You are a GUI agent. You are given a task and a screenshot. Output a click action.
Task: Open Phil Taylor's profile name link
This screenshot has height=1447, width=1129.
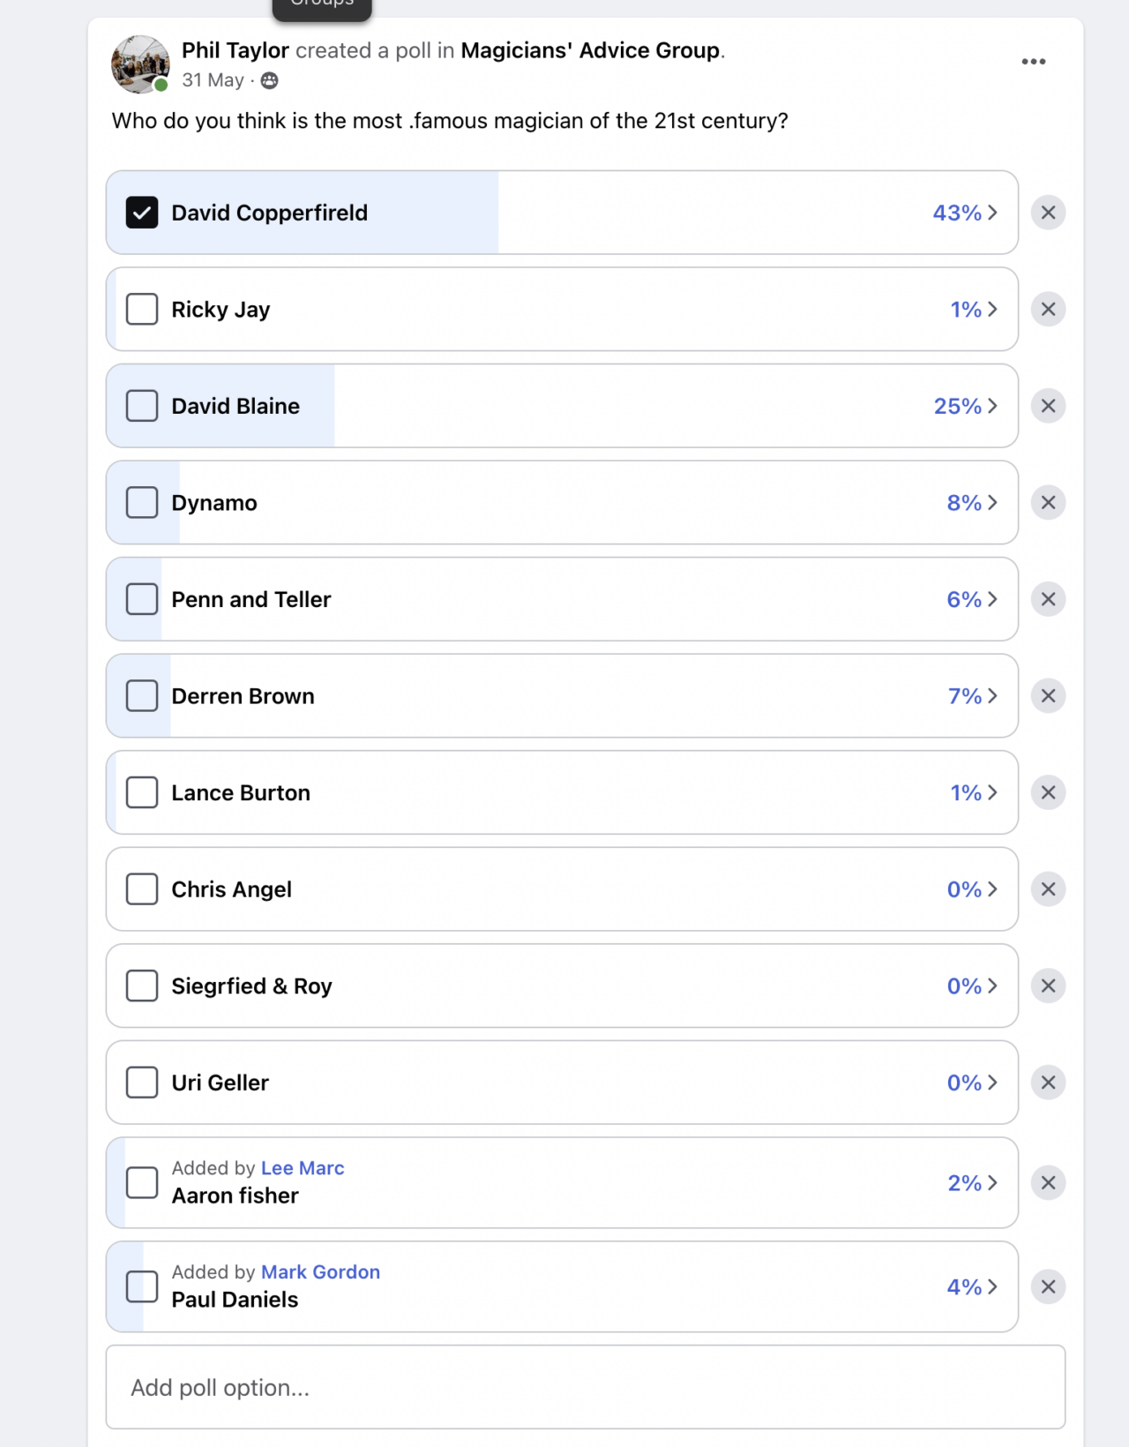pyautogui.click(x=236, y=50)
